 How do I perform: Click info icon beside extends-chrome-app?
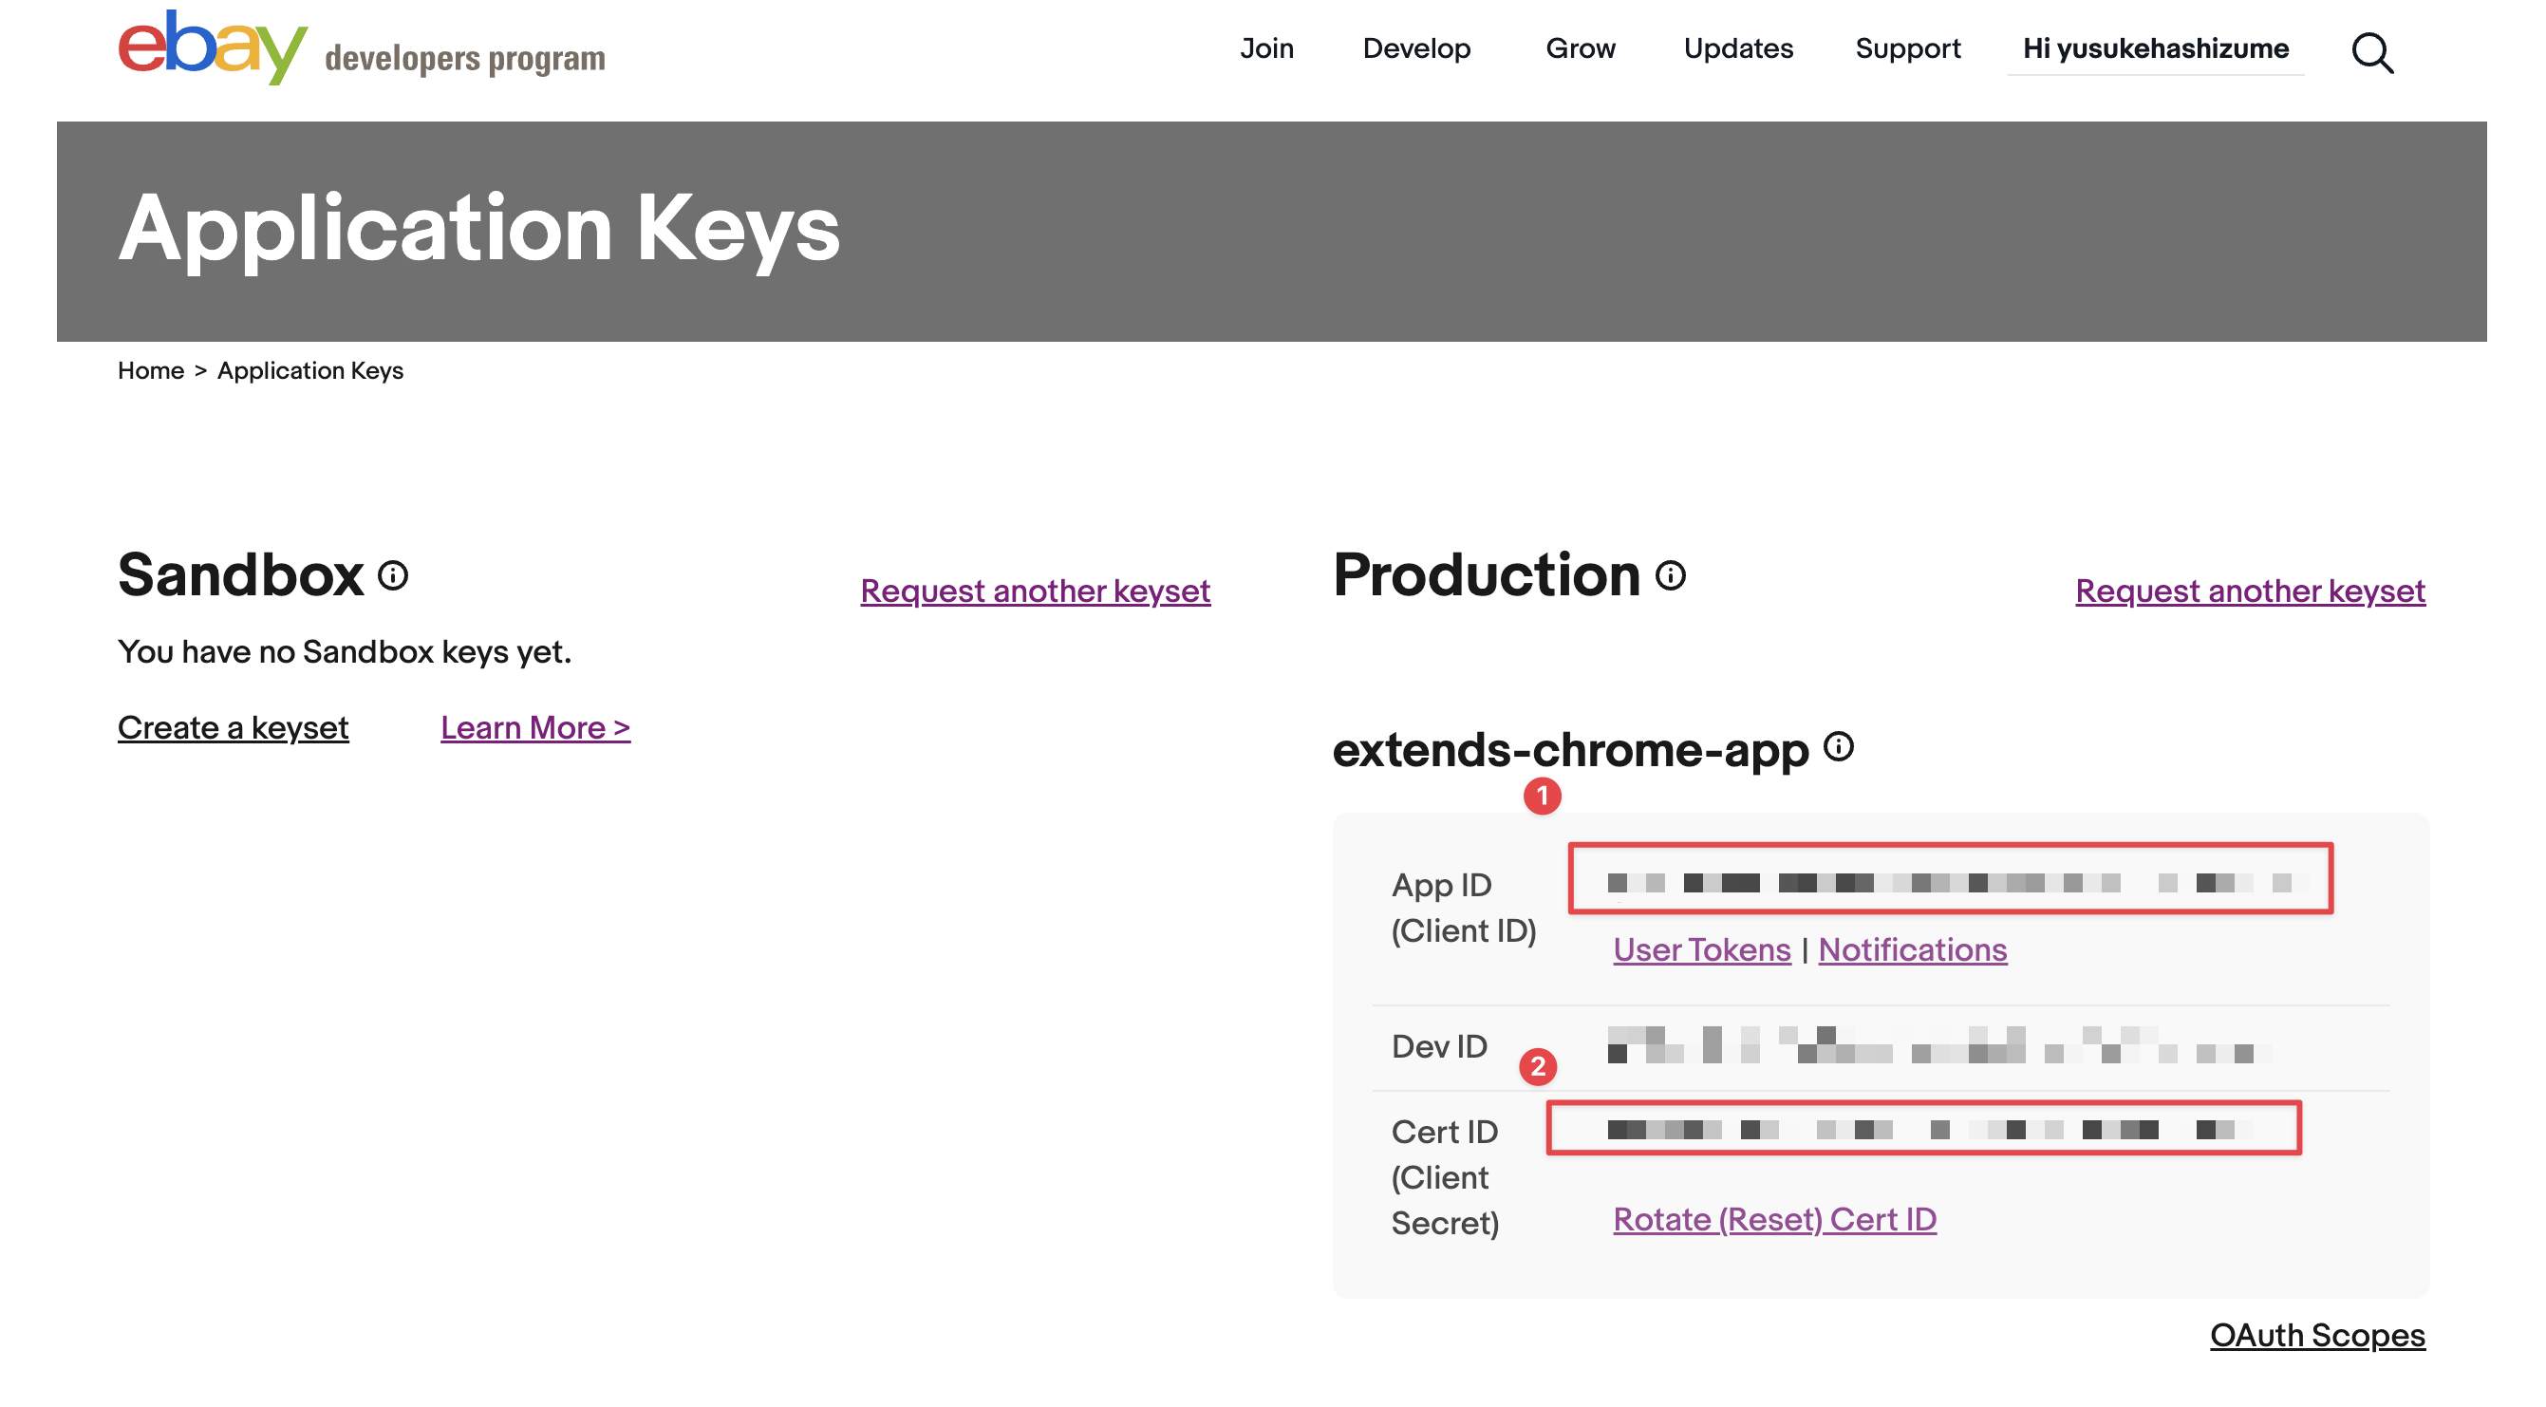pyautogui.click(x=1839, y=746)
